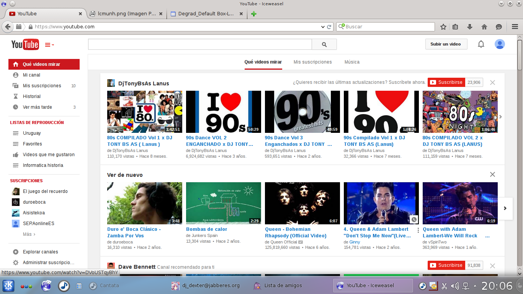Viewport: 523px width, 294px height.
Task: Switch to Música tab
Action: (x=352, y=62)
